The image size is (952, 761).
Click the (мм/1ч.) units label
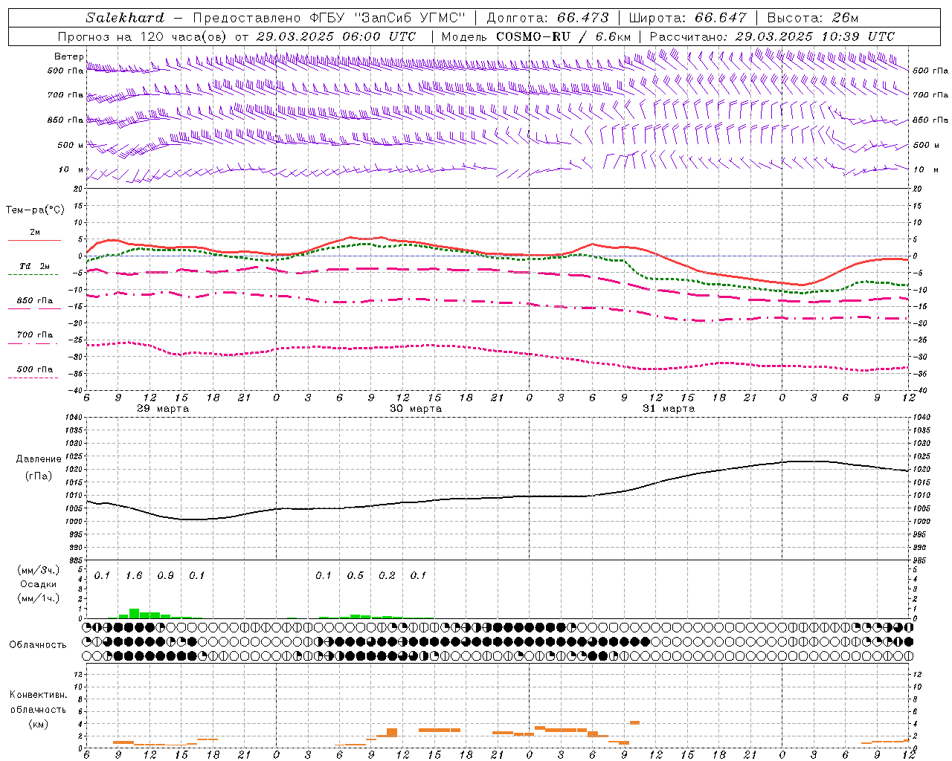(x=37, y=598)
